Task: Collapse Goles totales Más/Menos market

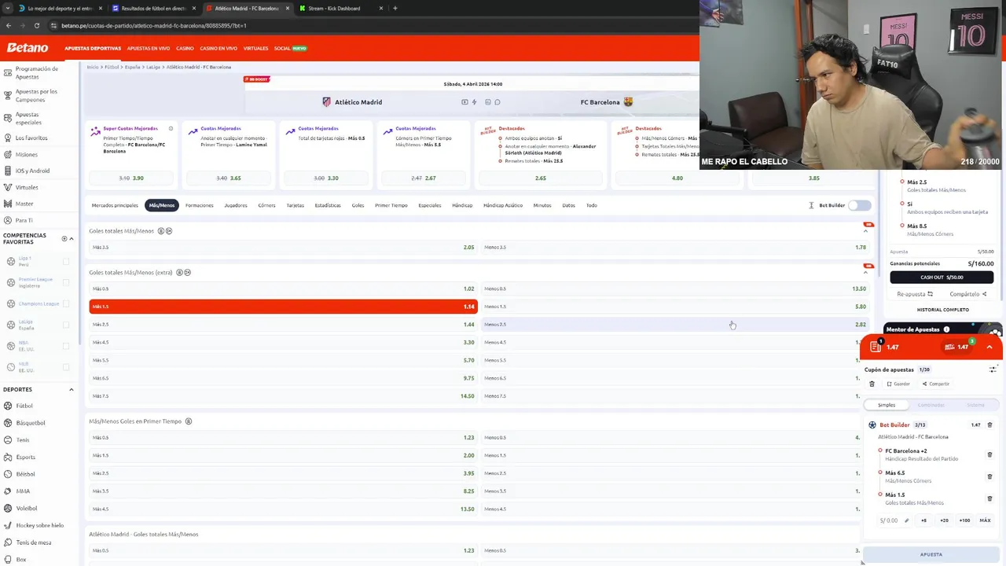Action: [x=866, y=231]
